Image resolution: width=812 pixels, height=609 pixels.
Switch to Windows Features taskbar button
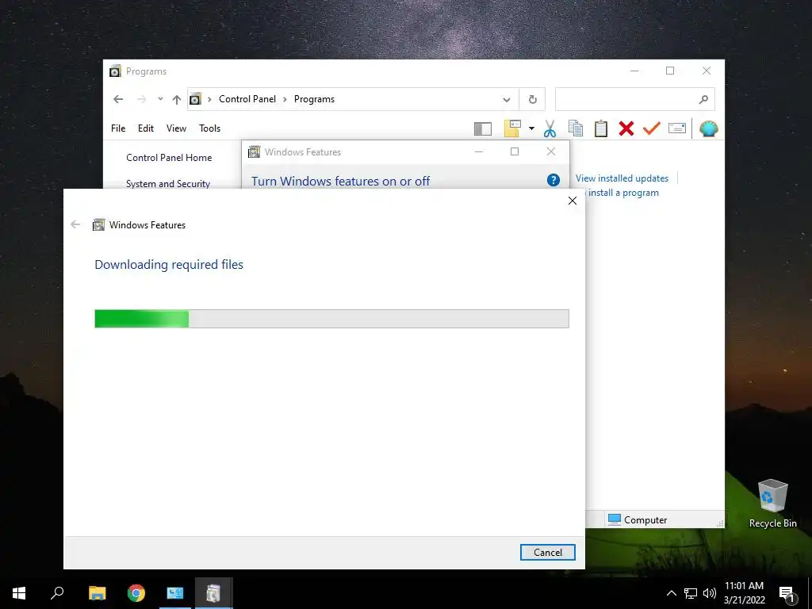[214, 593]
